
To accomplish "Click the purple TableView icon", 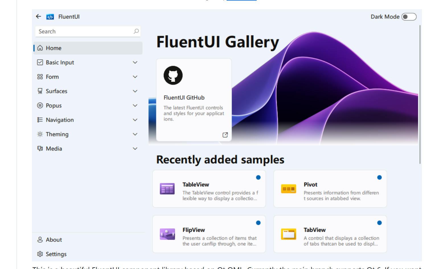I will [167, 189].
